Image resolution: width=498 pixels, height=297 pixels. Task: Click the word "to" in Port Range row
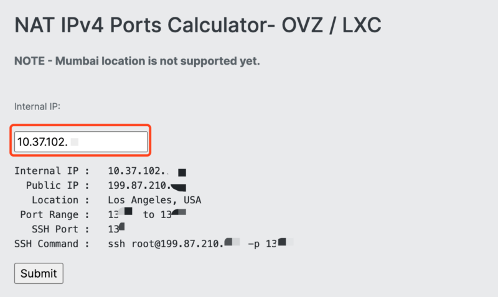[149, 215]
